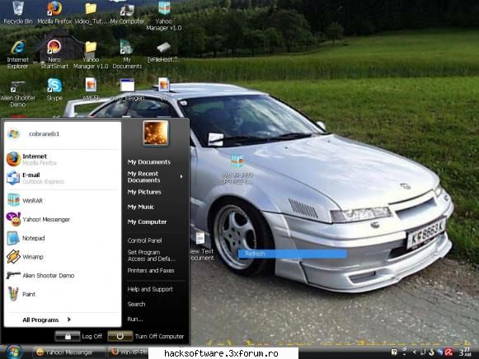Launch Yahoo! Messenger from the Start menu
The image size is (479, 359).
(63, 219)
